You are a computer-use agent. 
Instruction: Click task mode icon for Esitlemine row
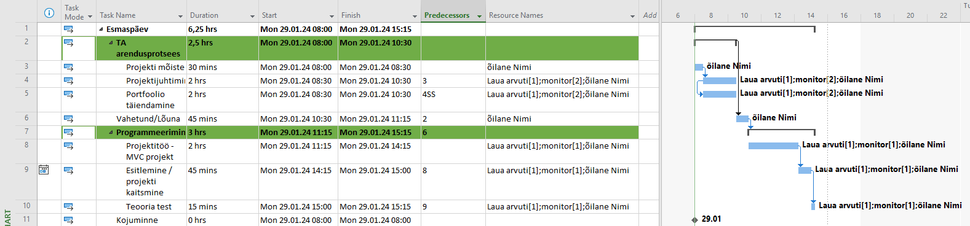68,170
